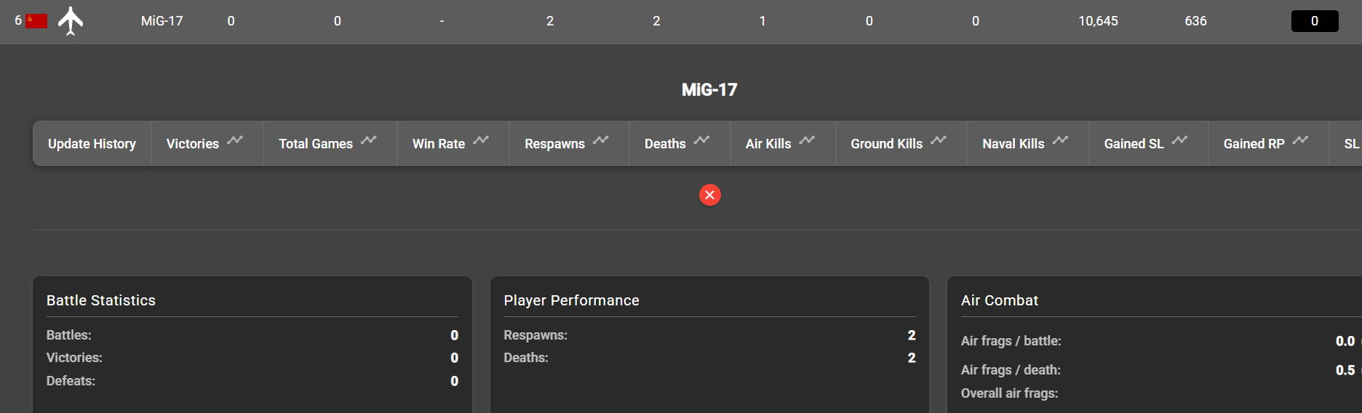Viewport: 1362px width, 413px height.
Task: Click trend chart icon beside Air Kills
Action: (x=807, y=140)
